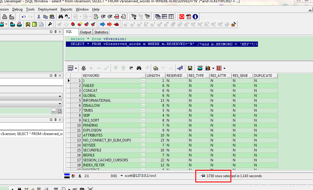Expand the red table icon dropdown arrow

[x=224, y=68]
